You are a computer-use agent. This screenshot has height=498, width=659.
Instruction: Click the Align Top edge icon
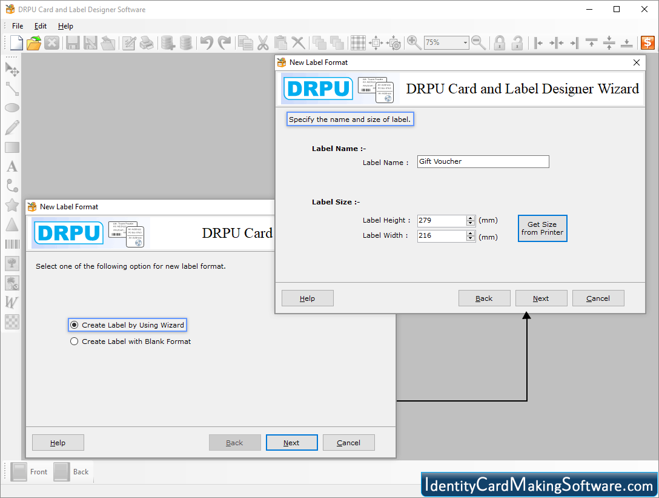point(591,42)
